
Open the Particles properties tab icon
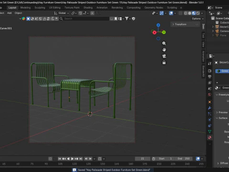coord(209,114)
